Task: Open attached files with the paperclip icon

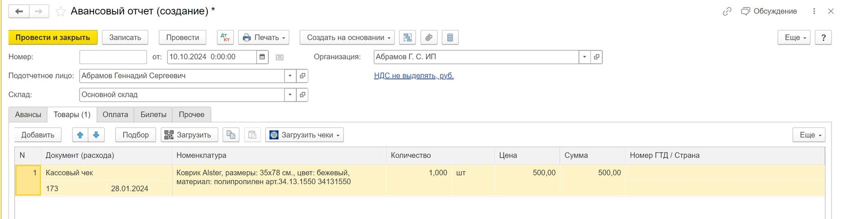Action: click(429, 37)
